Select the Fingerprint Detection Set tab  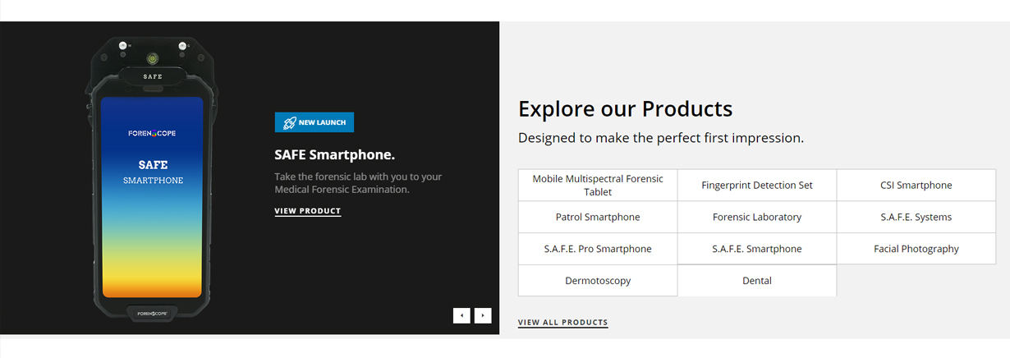tap(757, 185)
